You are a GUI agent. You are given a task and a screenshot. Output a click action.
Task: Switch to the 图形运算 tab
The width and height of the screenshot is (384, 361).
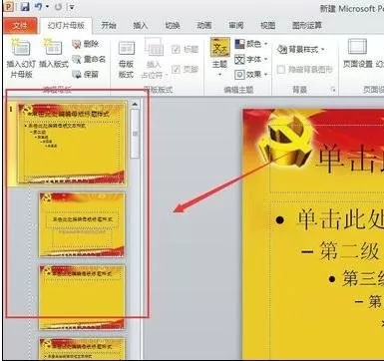(307, 25)
